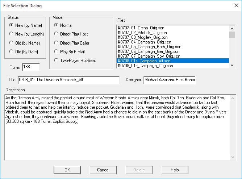Click the Cancel button
The width and height of the screenshot is (242, 179).
tap(103, 170)
